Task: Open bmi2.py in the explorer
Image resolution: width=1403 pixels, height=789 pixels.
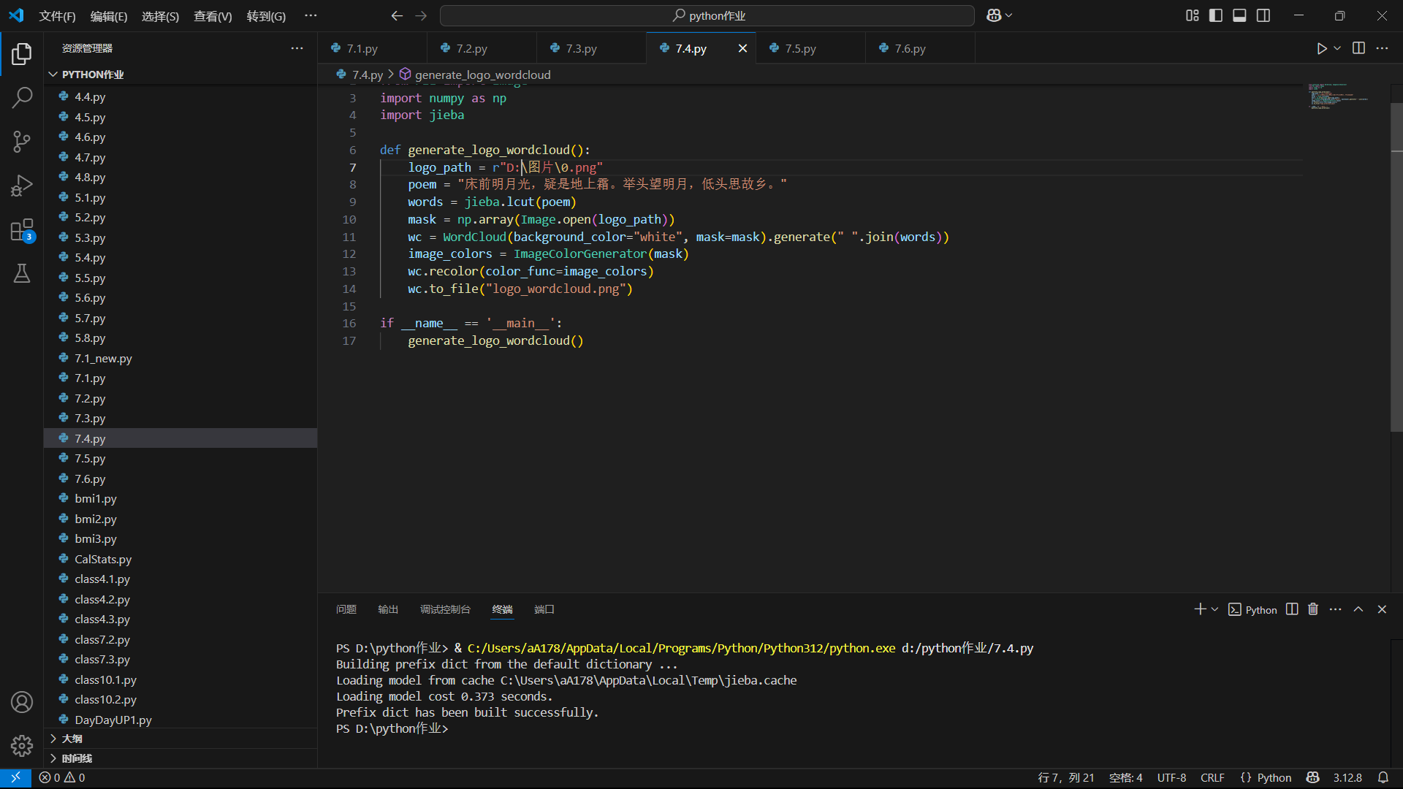Action: click(x=96, y=519)
